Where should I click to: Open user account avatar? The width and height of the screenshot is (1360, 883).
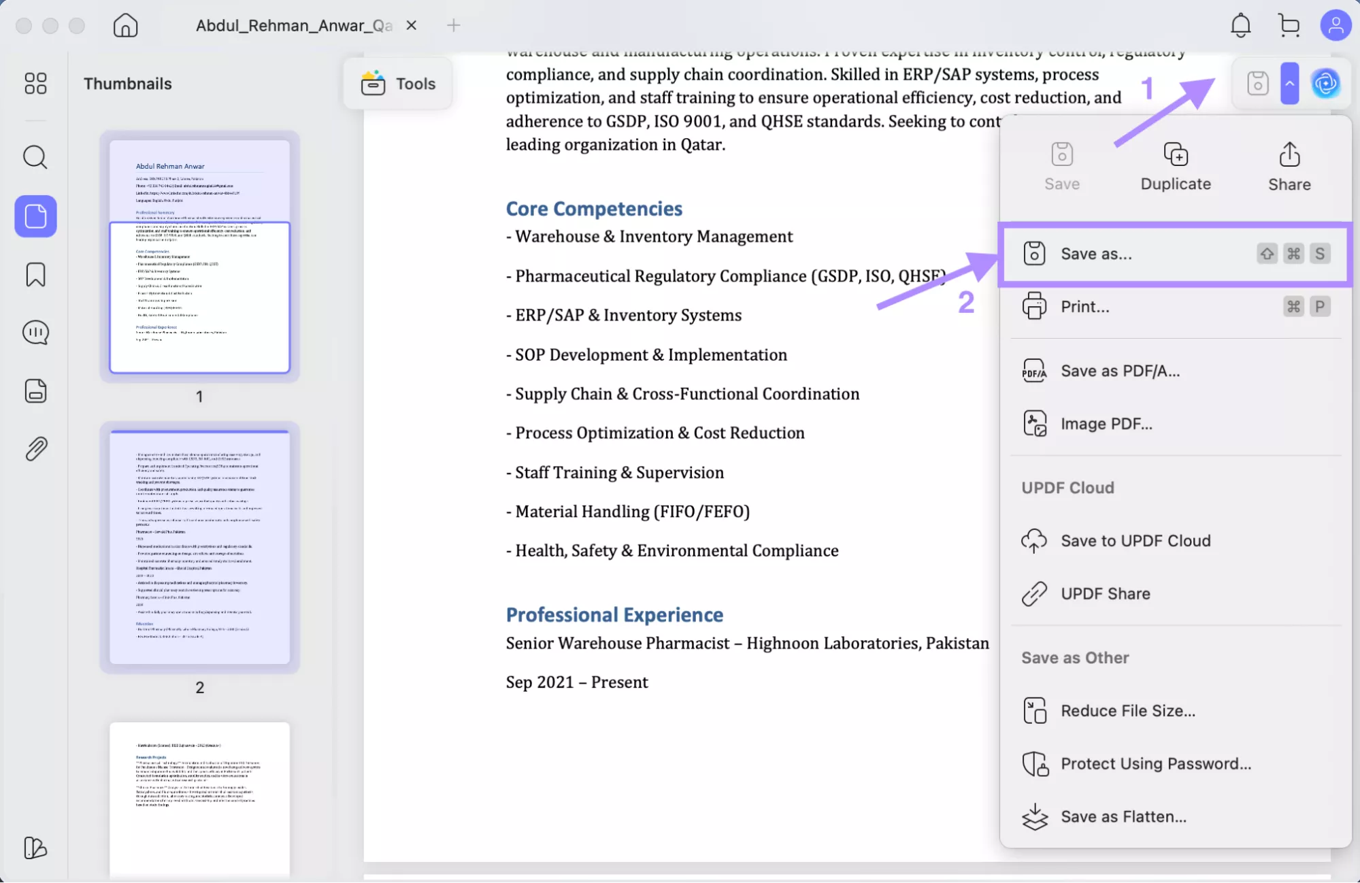click(1336, 26)
